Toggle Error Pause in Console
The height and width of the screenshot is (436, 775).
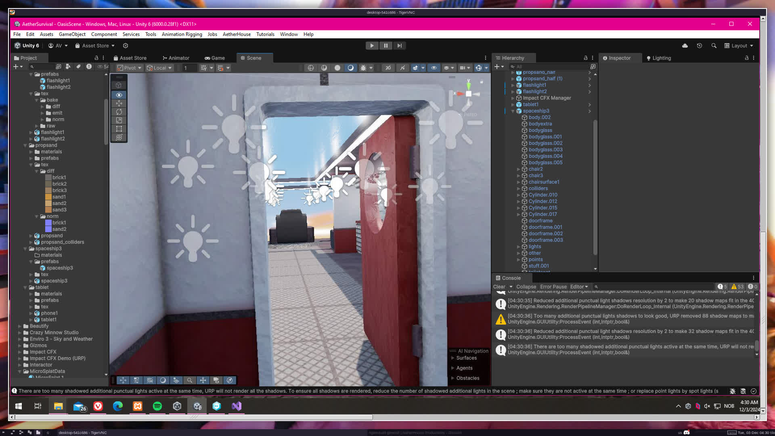click(x=553, y=287)
